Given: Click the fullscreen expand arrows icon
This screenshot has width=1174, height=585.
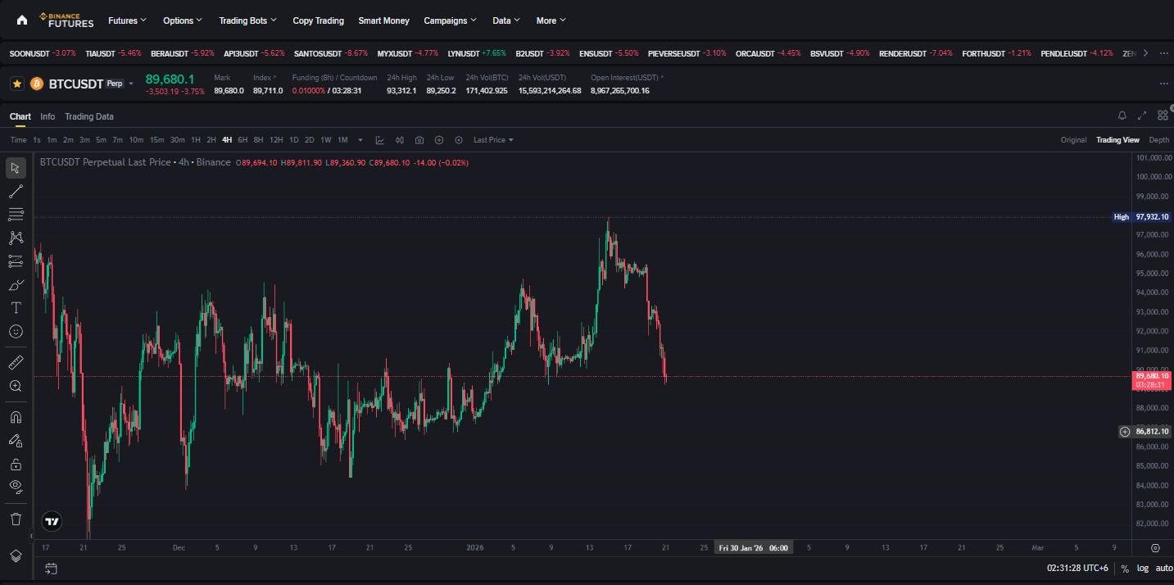Looking at the screenshot, I should click(1143, 116).
